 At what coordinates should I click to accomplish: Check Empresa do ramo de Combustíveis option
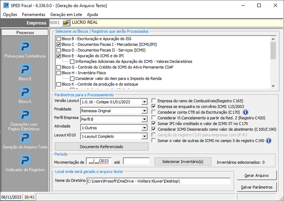coord(154,101)
